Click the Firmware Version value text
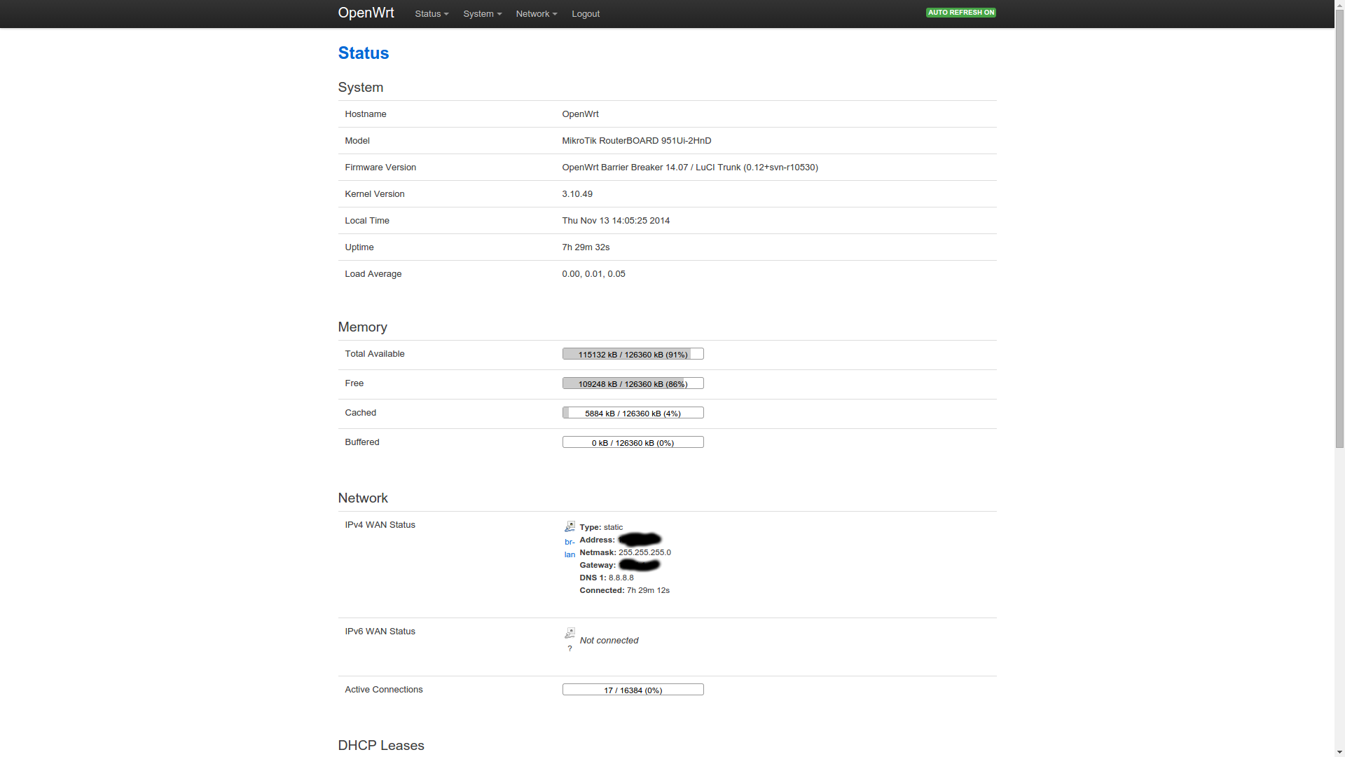The width and height of the screenshot is (1345, 757). 689,168
